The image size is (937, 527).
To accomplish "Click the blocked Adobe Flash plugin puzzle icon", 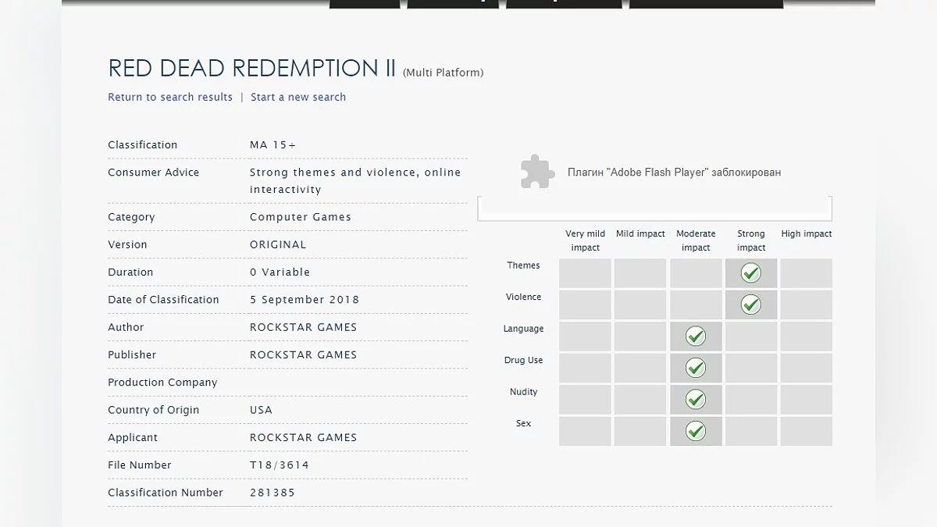I will pyautogui.click(x=538, y=172).
